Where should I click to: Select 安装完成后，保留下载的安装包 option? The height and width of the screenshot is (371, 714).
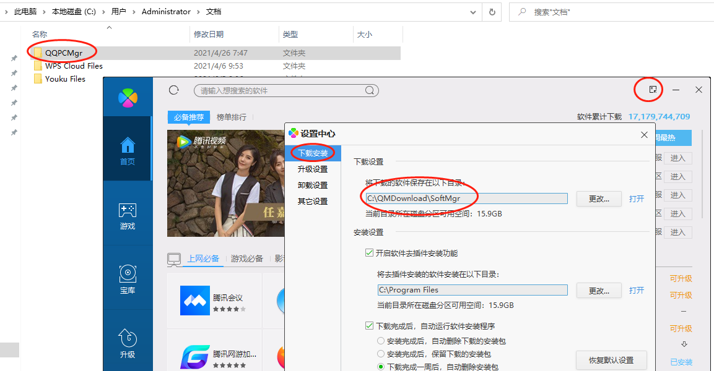tap(381, 354)
